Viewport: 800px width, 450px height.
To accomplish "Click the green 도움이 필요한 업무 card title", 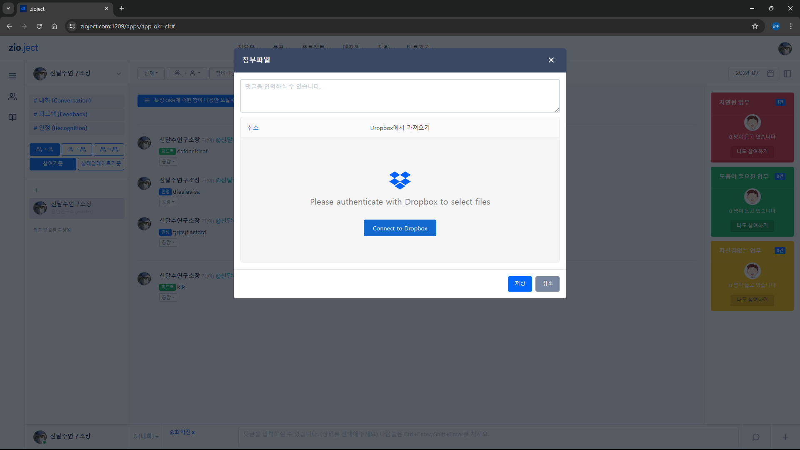I will click(x=744, y=177).
